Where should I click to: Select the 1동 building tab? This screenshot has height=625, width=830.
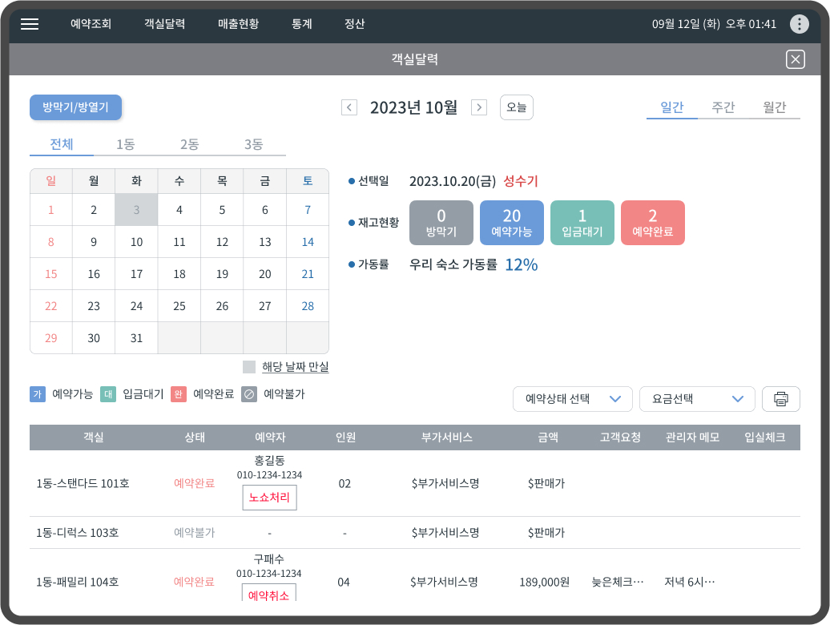[x=126, y=144]
